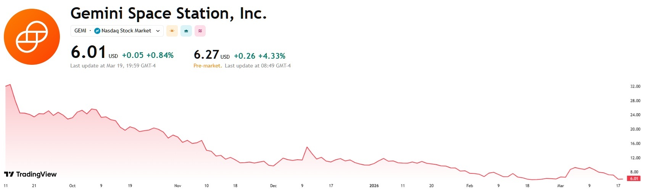Screen dimensions: 646x194
Task: Click the orange Gemini company logo
Action: 32,37
